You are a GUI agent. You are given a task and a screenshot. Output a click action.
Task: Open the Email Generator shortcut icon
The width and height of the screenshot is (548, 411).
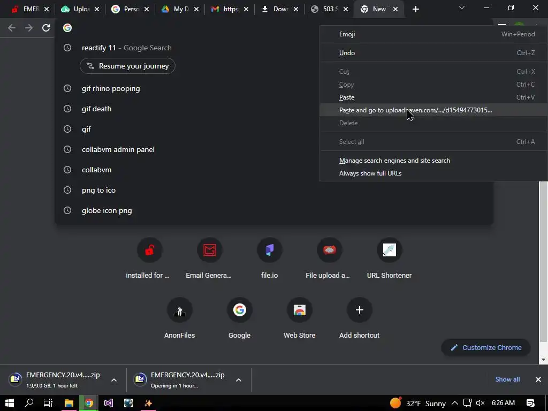[x=210, y=250]
